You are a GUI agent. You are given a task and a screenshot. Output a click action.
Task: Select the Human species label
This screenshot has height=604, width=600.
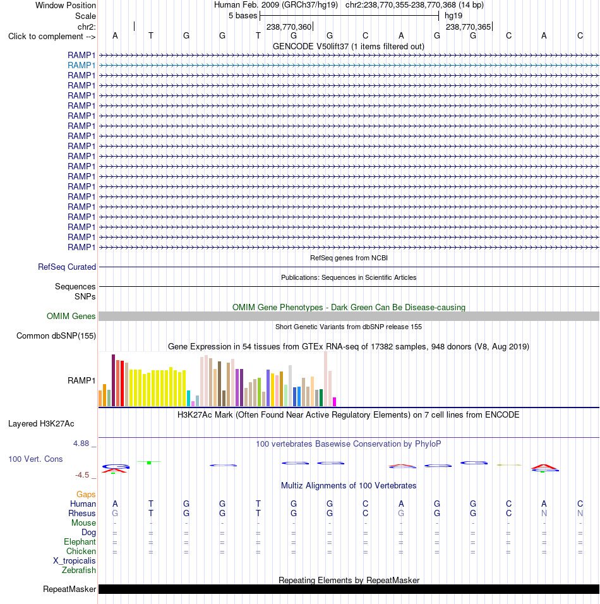pyautogui.click(x=83, y=504)
